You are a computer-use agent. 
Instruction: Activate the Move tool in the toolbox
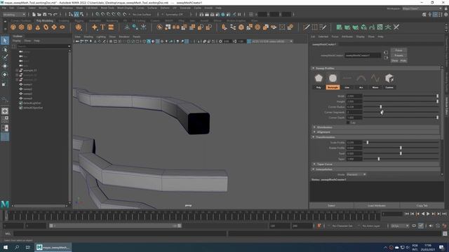click(5, 66)
